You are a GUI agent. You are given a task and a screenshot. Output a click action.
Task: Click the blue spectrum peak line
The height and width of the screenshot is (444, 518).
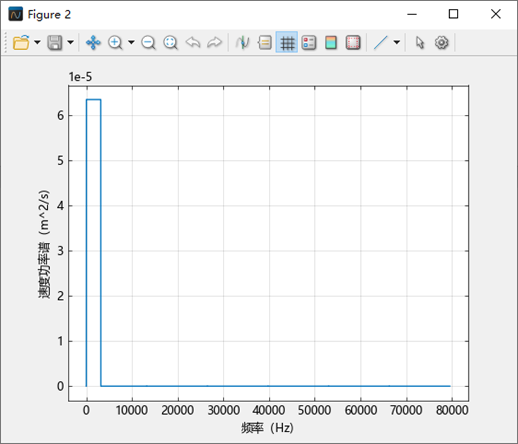pos(93,99)
